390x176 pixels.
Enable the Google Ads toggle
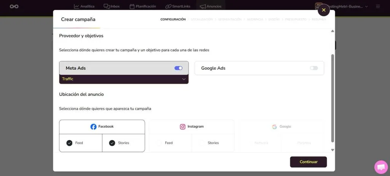314,68
